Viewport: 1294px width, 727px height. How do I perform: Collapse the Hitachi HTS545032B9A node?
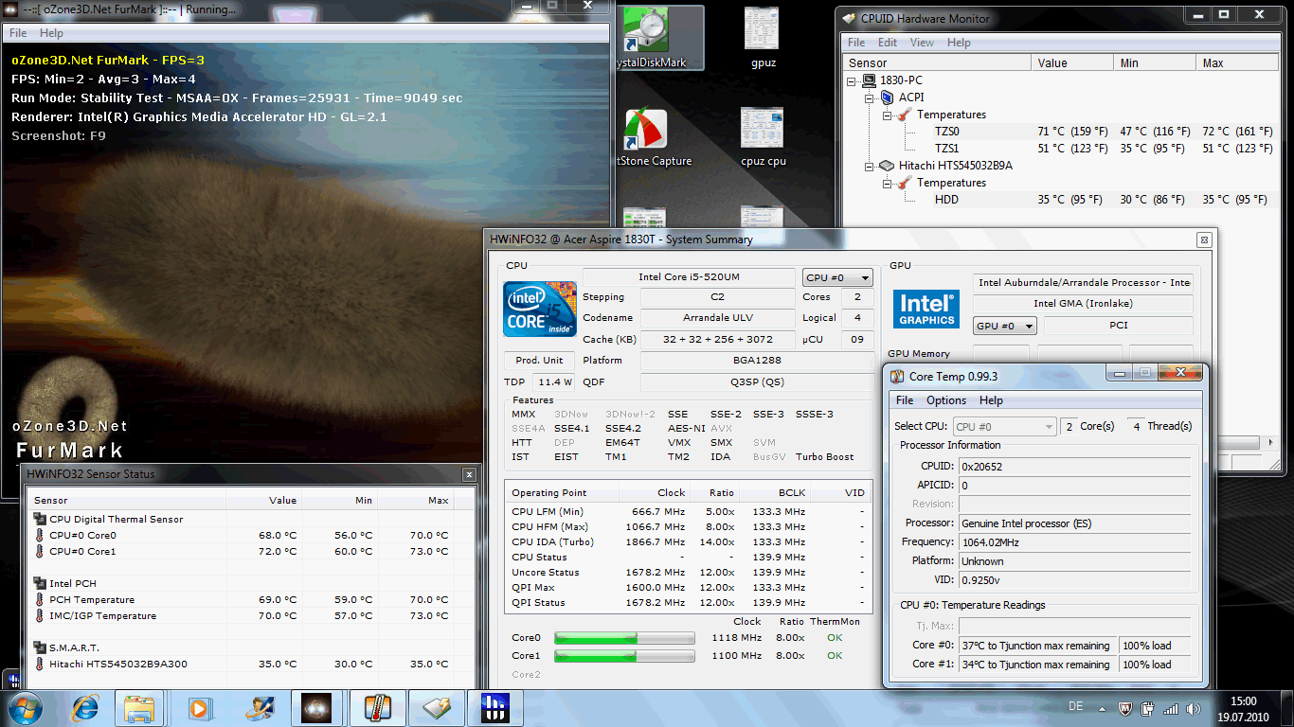tap(869, 166)
